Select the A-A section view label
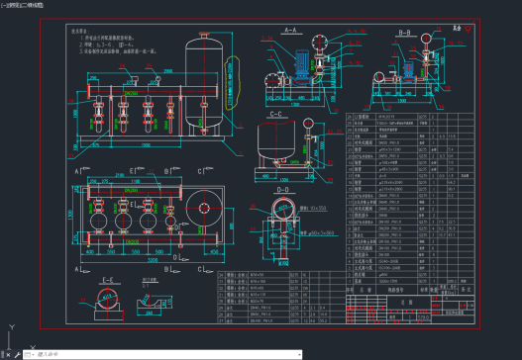This screenshot has width=522, height=360. 290,31
